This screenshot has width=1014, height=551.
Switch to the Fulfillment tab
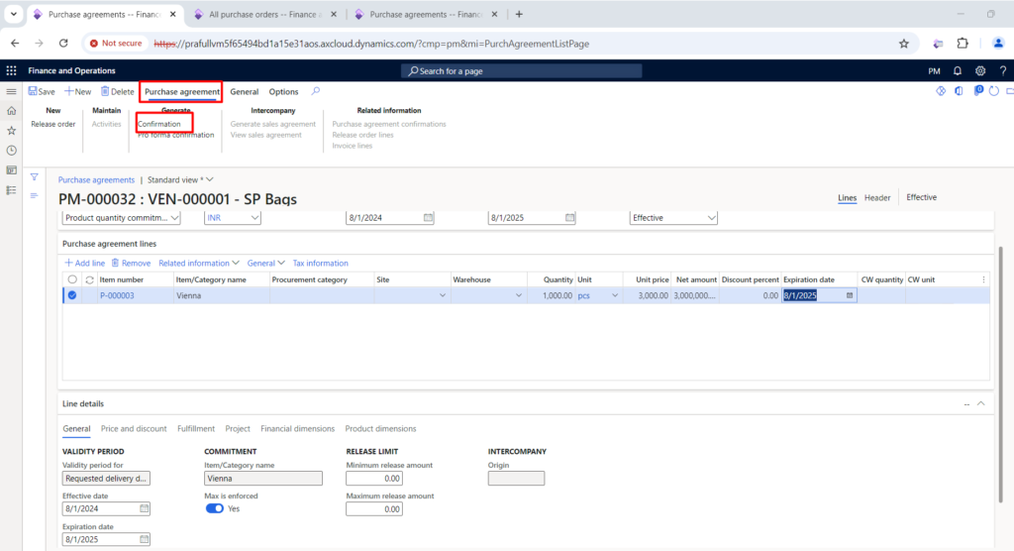tap(196, 429)
